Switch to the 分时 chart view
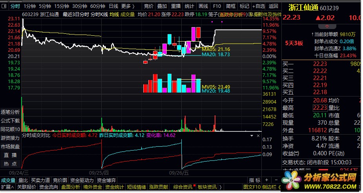 click(15, 6)
